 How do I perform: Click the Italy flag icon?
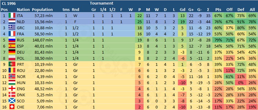coord(12,16)
